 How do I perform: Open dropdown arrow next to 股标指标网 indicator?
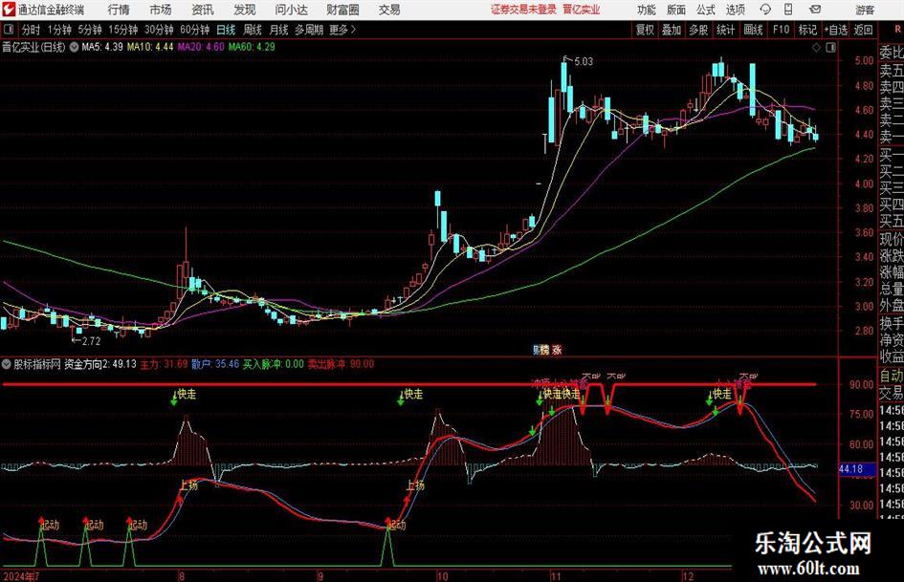pos(7,364)
